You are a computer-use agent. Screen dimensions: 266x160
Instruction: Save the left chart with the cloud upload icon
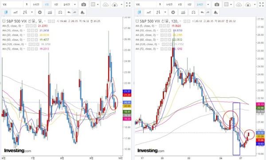click(x=115, y=4)
